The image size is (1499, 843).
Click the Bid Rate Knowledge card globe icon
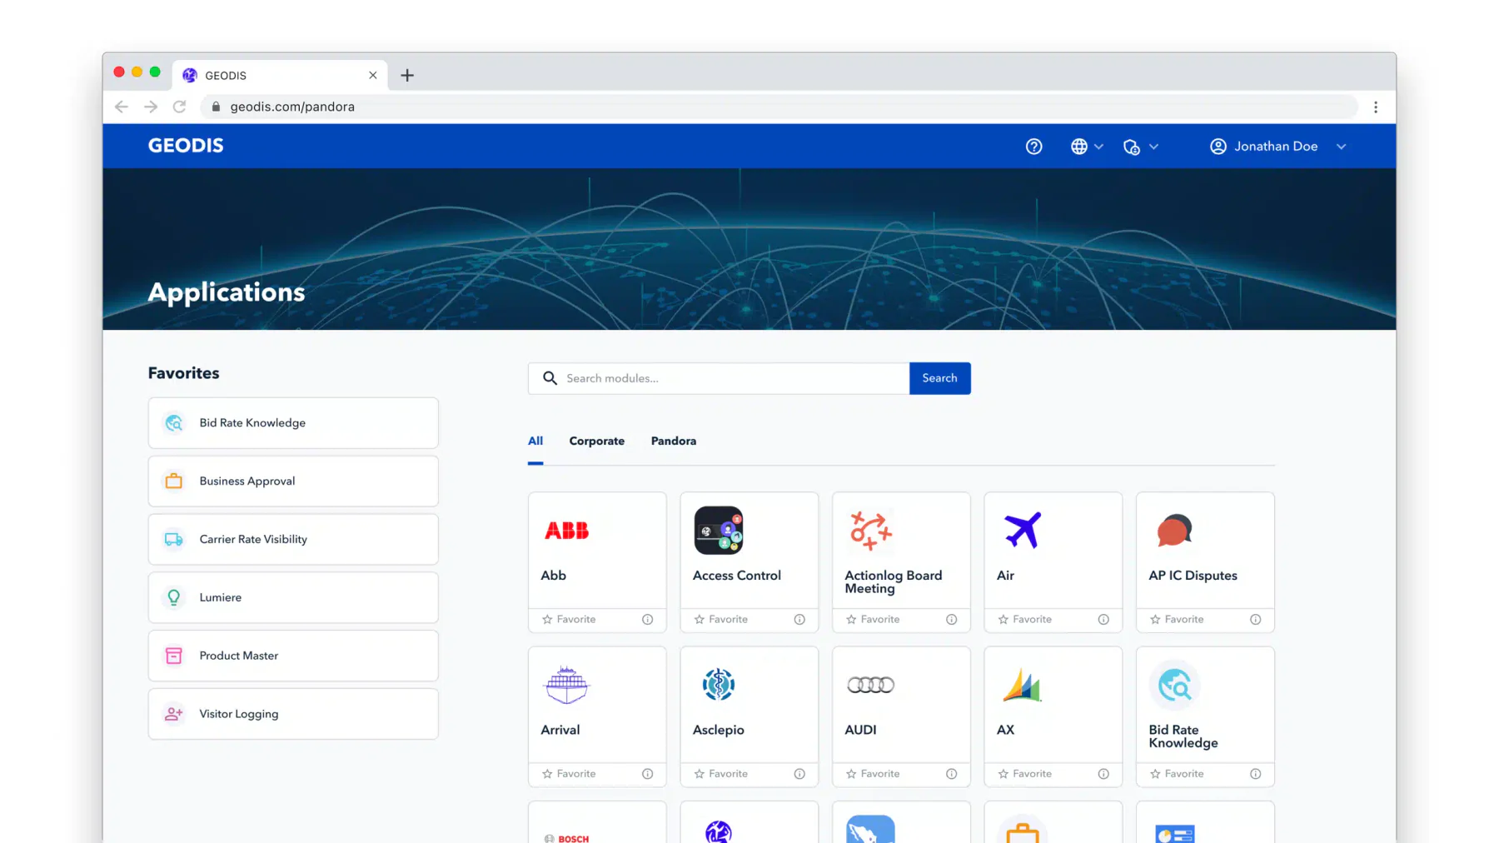tap(1174, 685)
